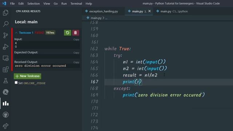The image size is (233, 131).
Task: Delete Testcase 1 with trash button
Action: click(x=75, y=33)
